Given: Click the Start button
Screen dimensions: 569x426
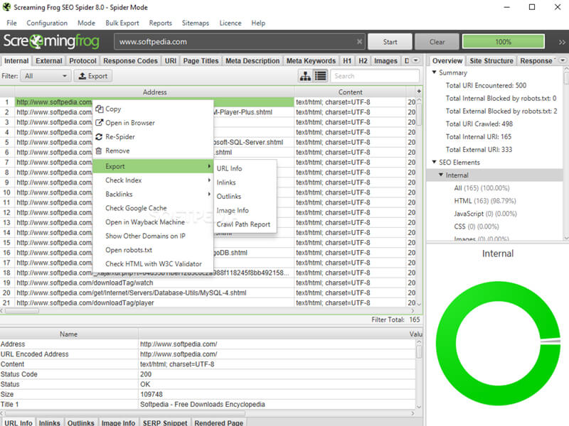Looking at the screenshot, I should (x=390, y=42).
